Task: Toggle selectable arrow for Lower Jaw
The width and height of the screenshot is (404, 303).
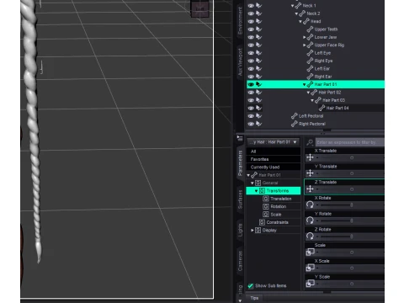Action: [258, 37]
